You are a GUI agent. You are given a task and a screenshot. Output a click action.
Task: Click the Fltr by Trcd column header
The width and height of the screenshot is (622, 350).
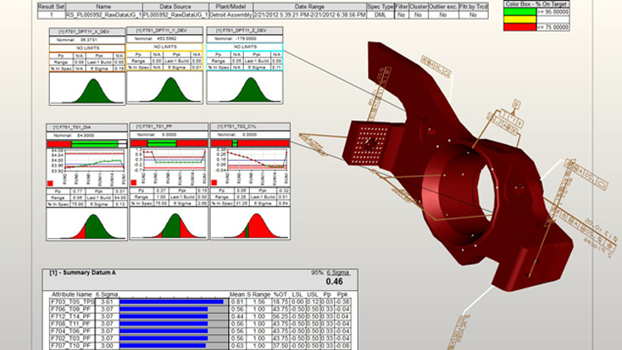pos(473,7)
